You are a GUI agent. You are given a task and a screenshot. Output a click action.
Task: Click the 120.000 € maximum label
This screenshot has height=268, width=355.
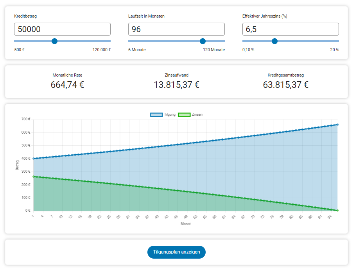coord(101,50)
